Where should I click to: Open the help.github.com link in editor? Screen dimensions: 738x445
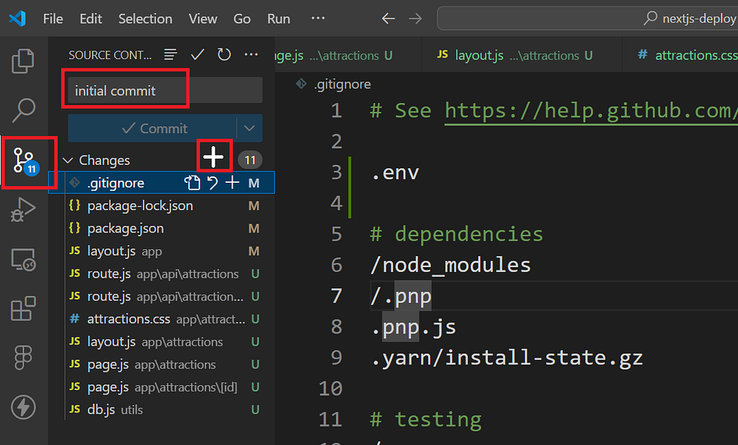click(591, 111)
